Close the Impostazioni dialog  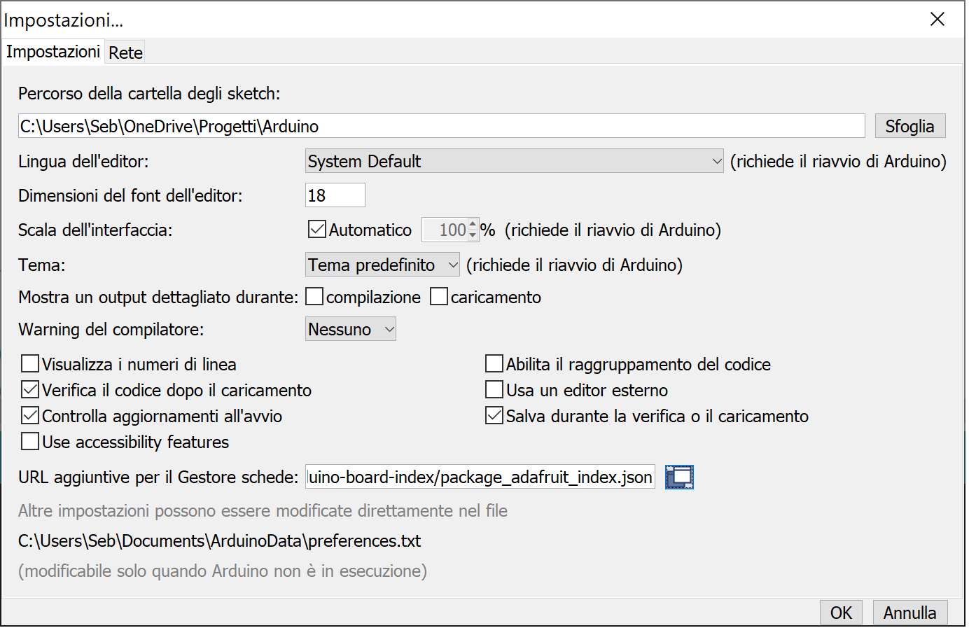[x=937, y=19]
